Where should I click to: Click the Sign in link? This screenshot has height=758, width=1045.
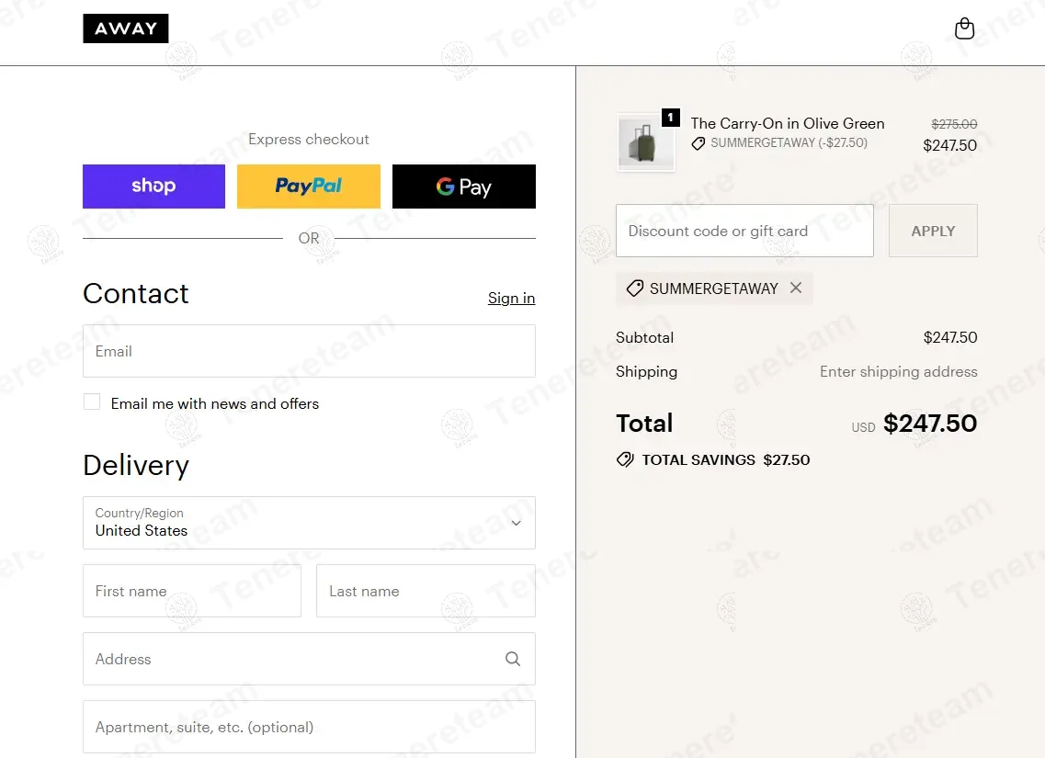pos(511,298)
